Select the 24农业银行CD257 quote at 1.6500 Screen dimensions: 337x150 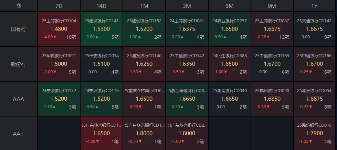click(229, 29)
